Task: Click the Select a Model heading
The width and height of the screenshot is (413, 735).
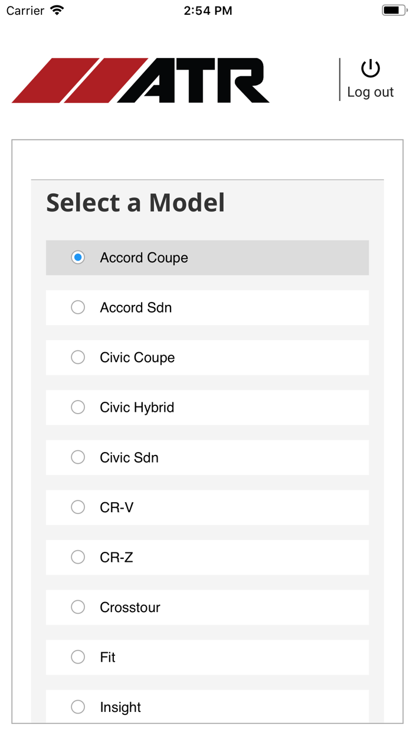Action: coord(136,203)
